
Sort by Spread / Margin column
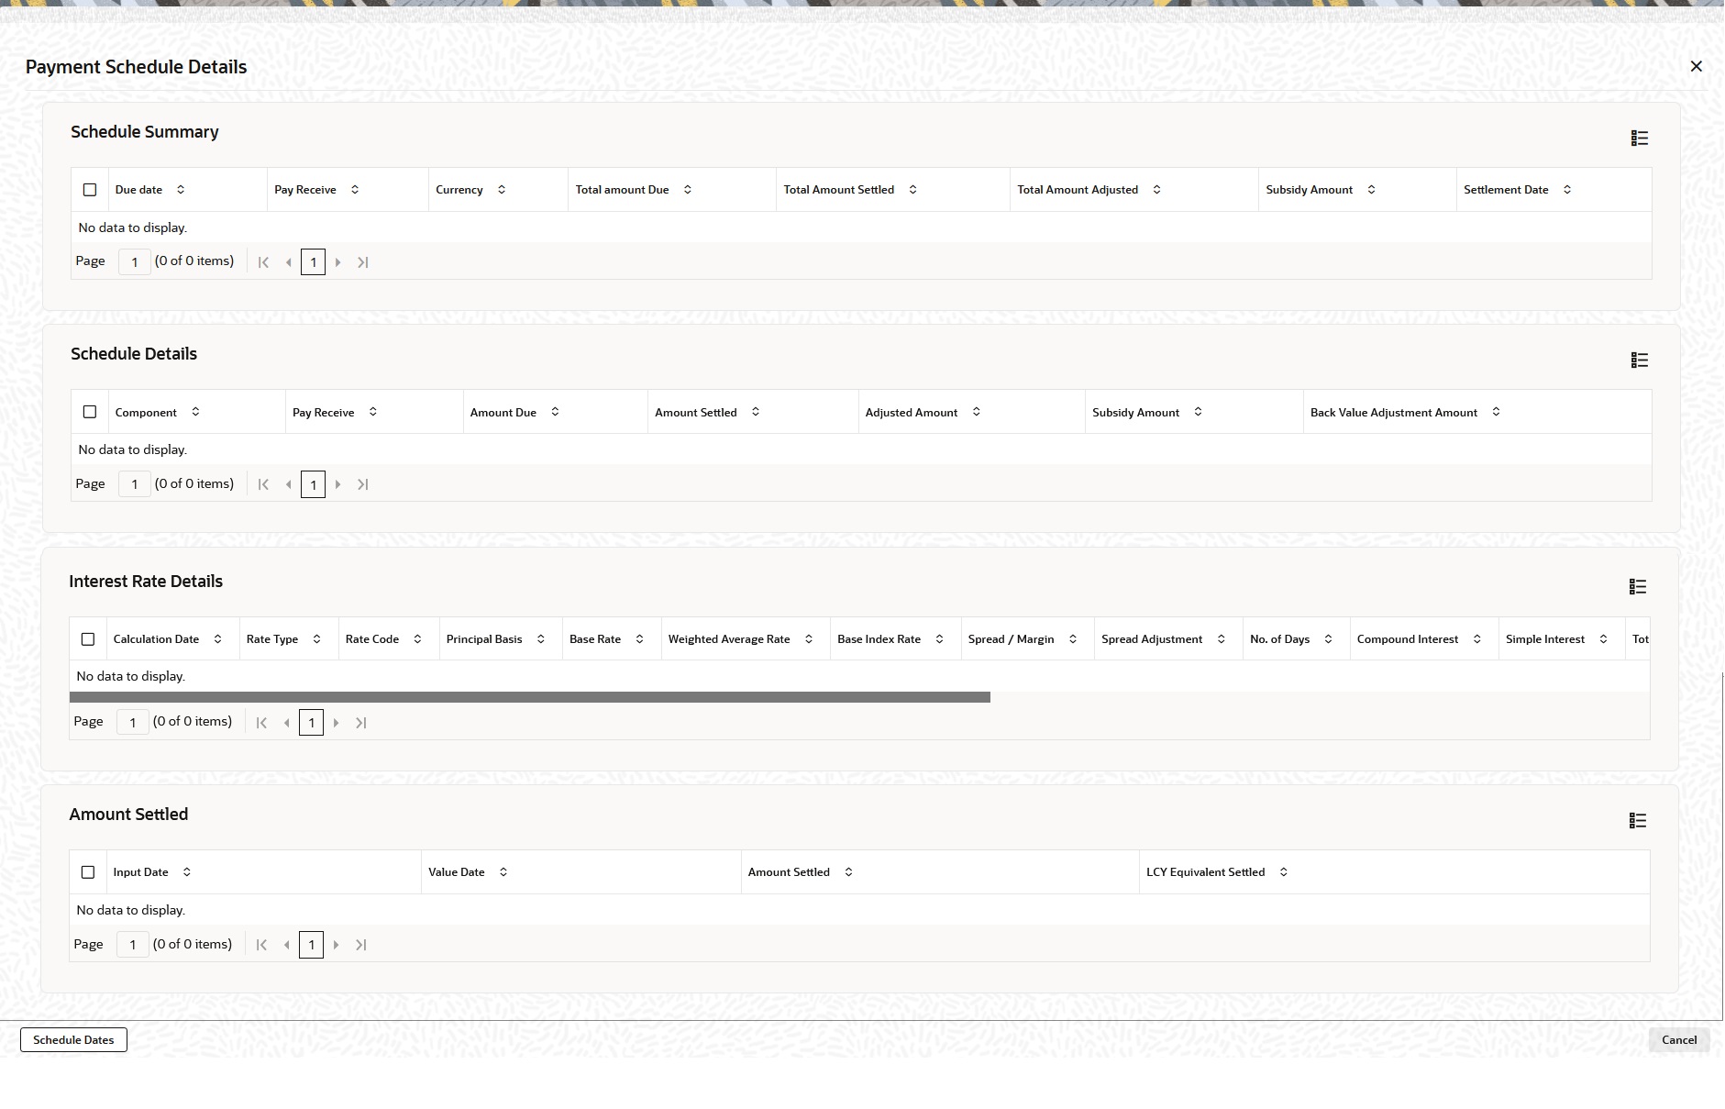point(1073,639)
